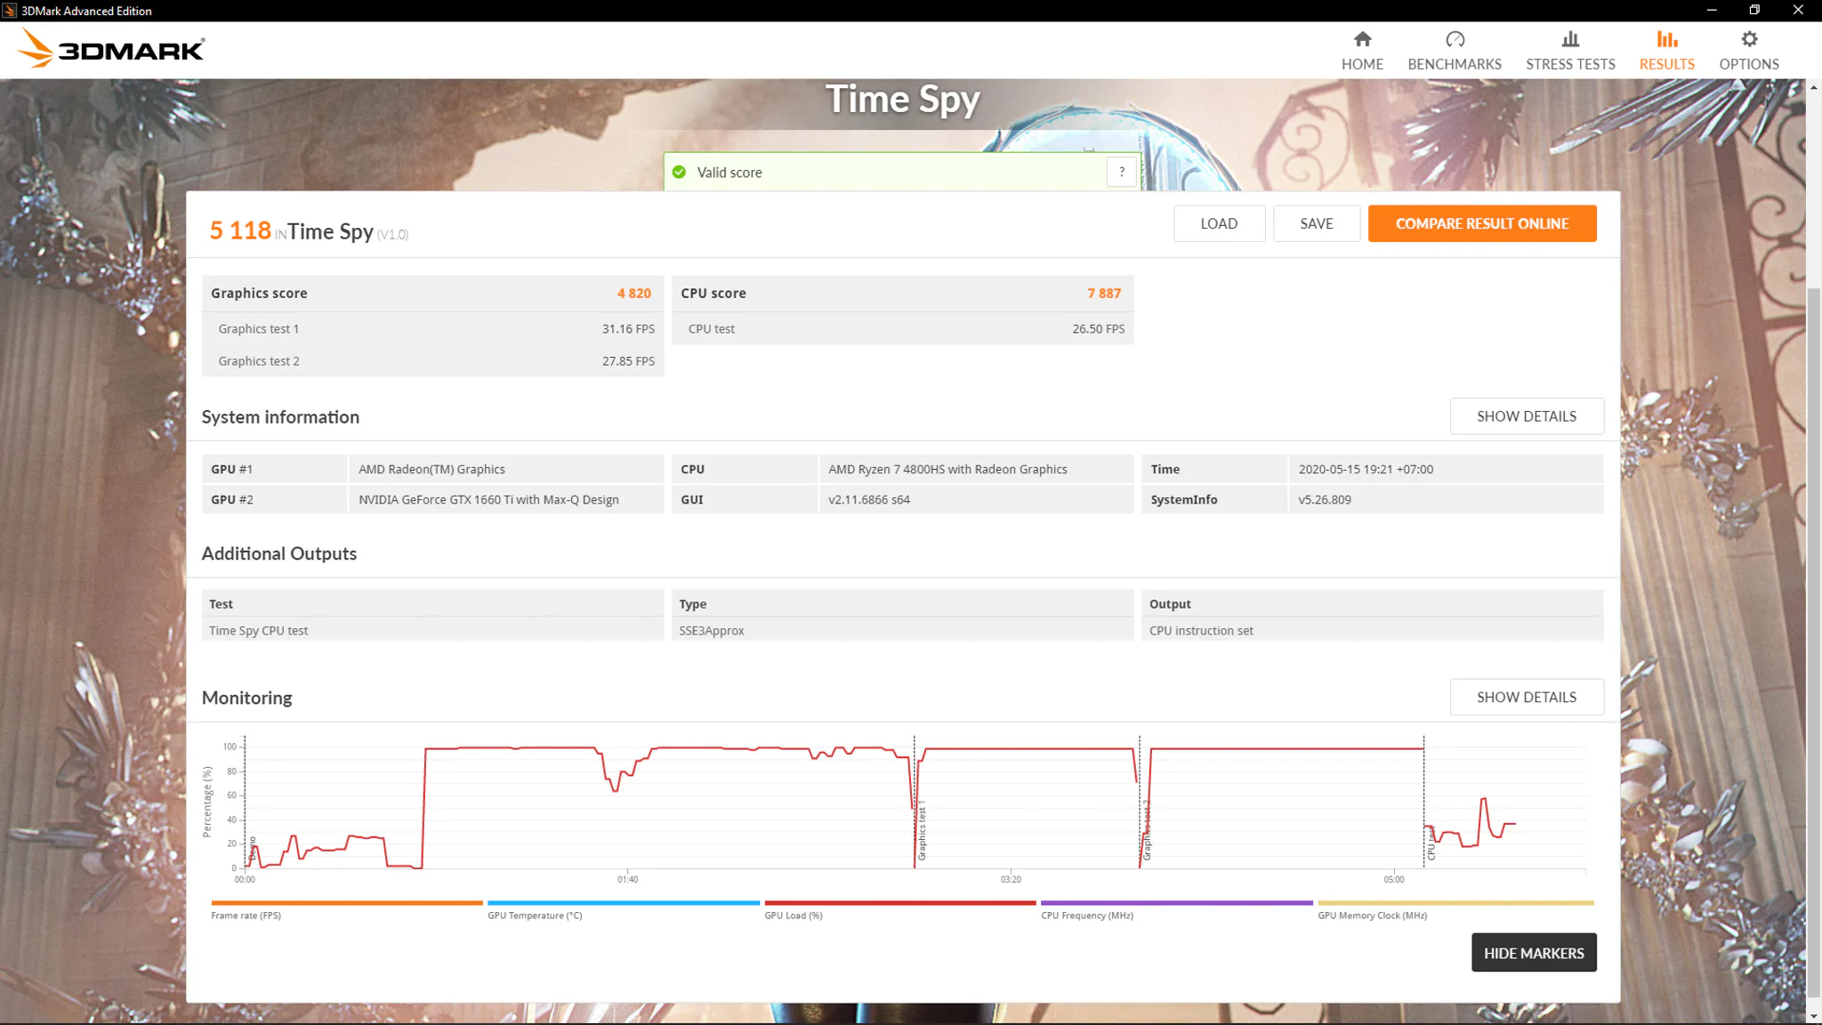The image size is (1822, 1025).
Task: Toggle the Frame rate (FPS) legend
Action: pos(346,908)
